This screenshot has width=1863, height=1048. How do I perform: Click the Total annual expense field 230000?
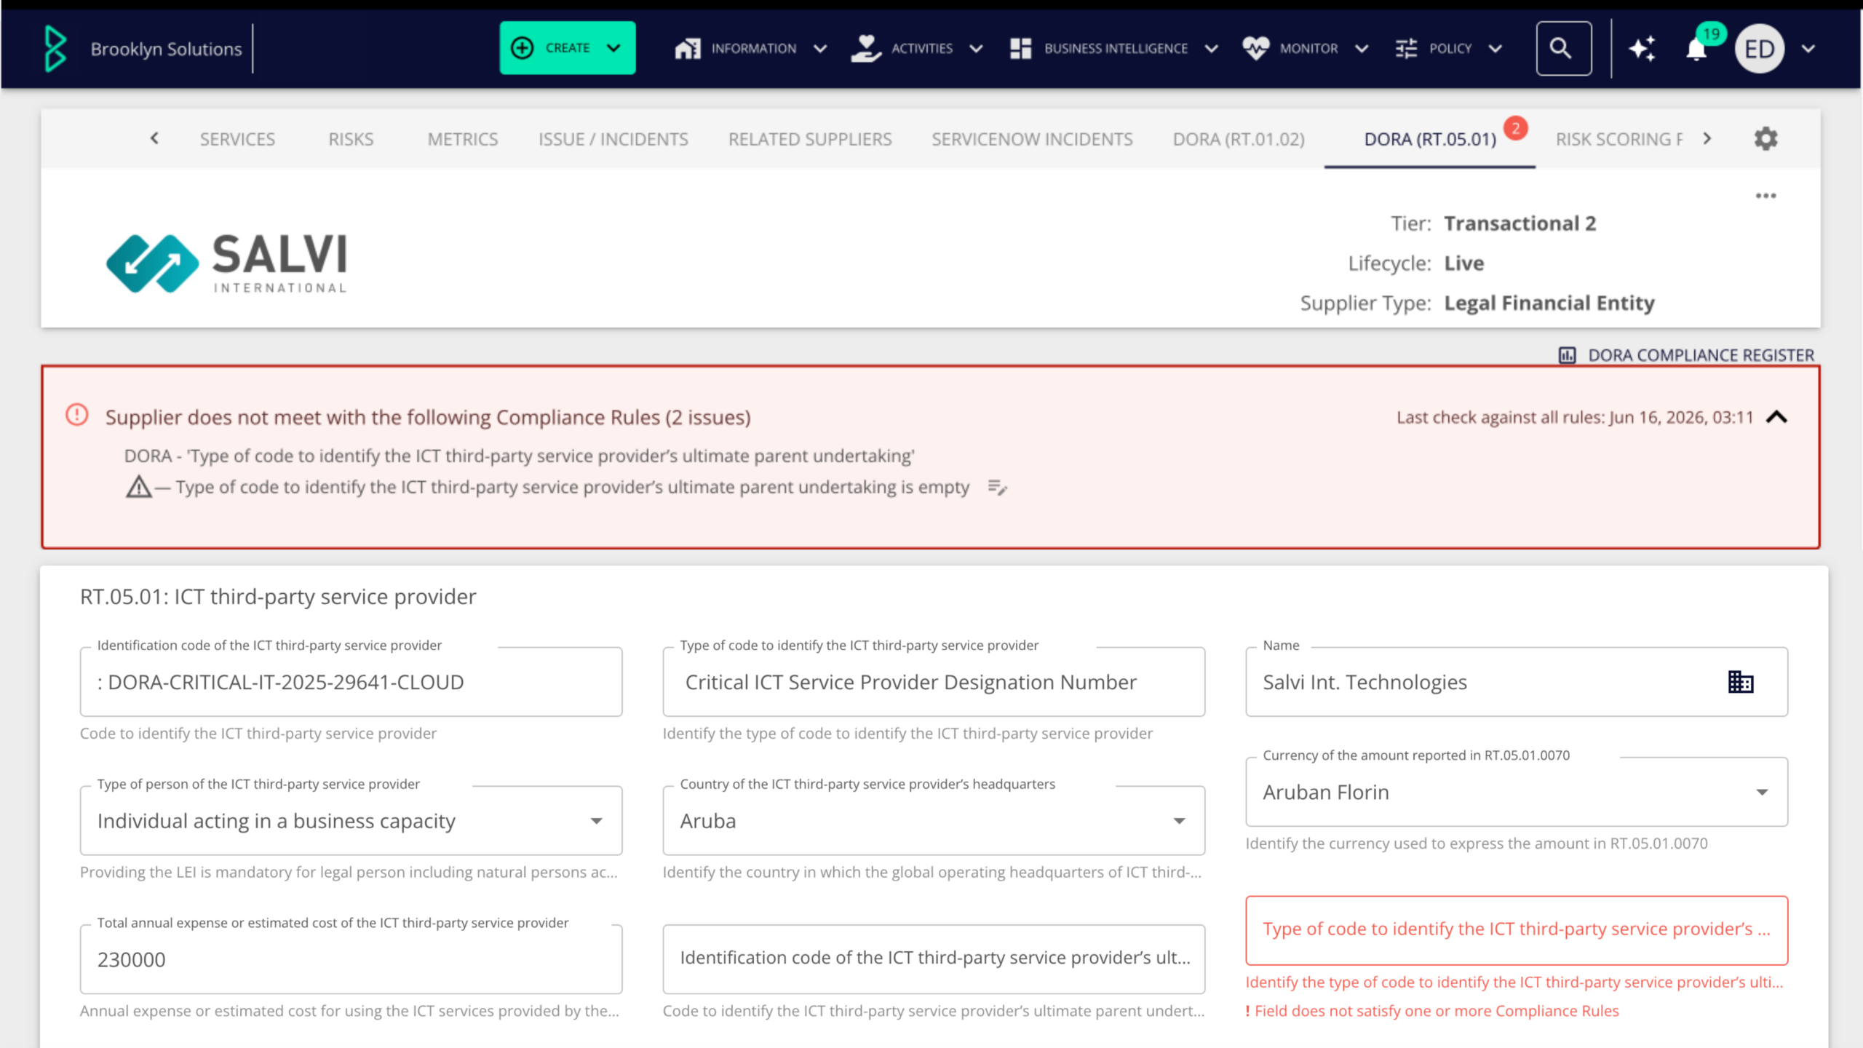point(351,959)
